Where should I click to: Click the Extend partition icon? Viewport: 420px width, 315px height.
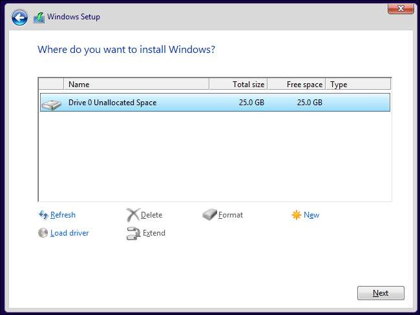coord(132,233)
